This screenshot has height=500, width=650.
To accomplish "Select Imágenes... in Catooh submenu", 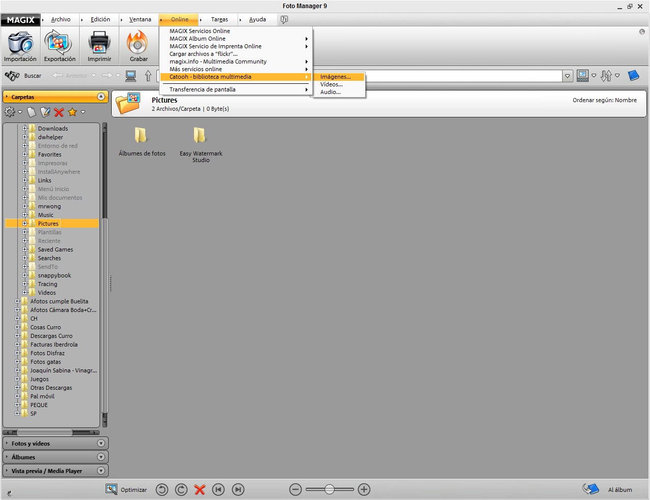I will point(339,77).
